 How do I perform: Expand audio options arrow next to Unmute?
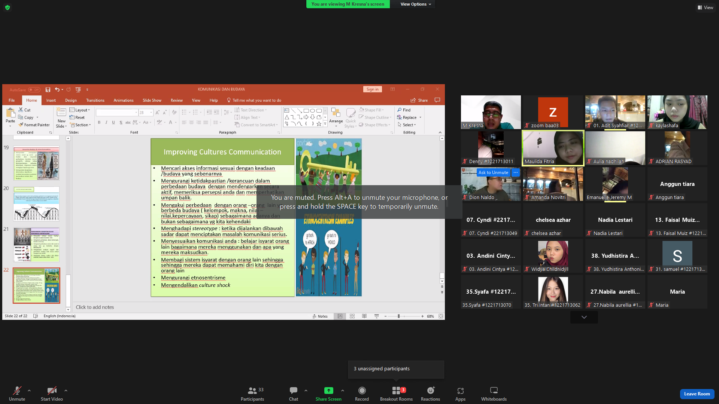[29, 391]
